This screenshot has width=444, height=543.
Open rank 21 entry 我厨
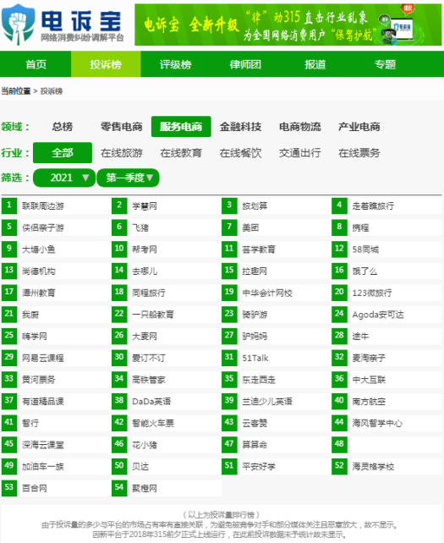tap(30, 315)
